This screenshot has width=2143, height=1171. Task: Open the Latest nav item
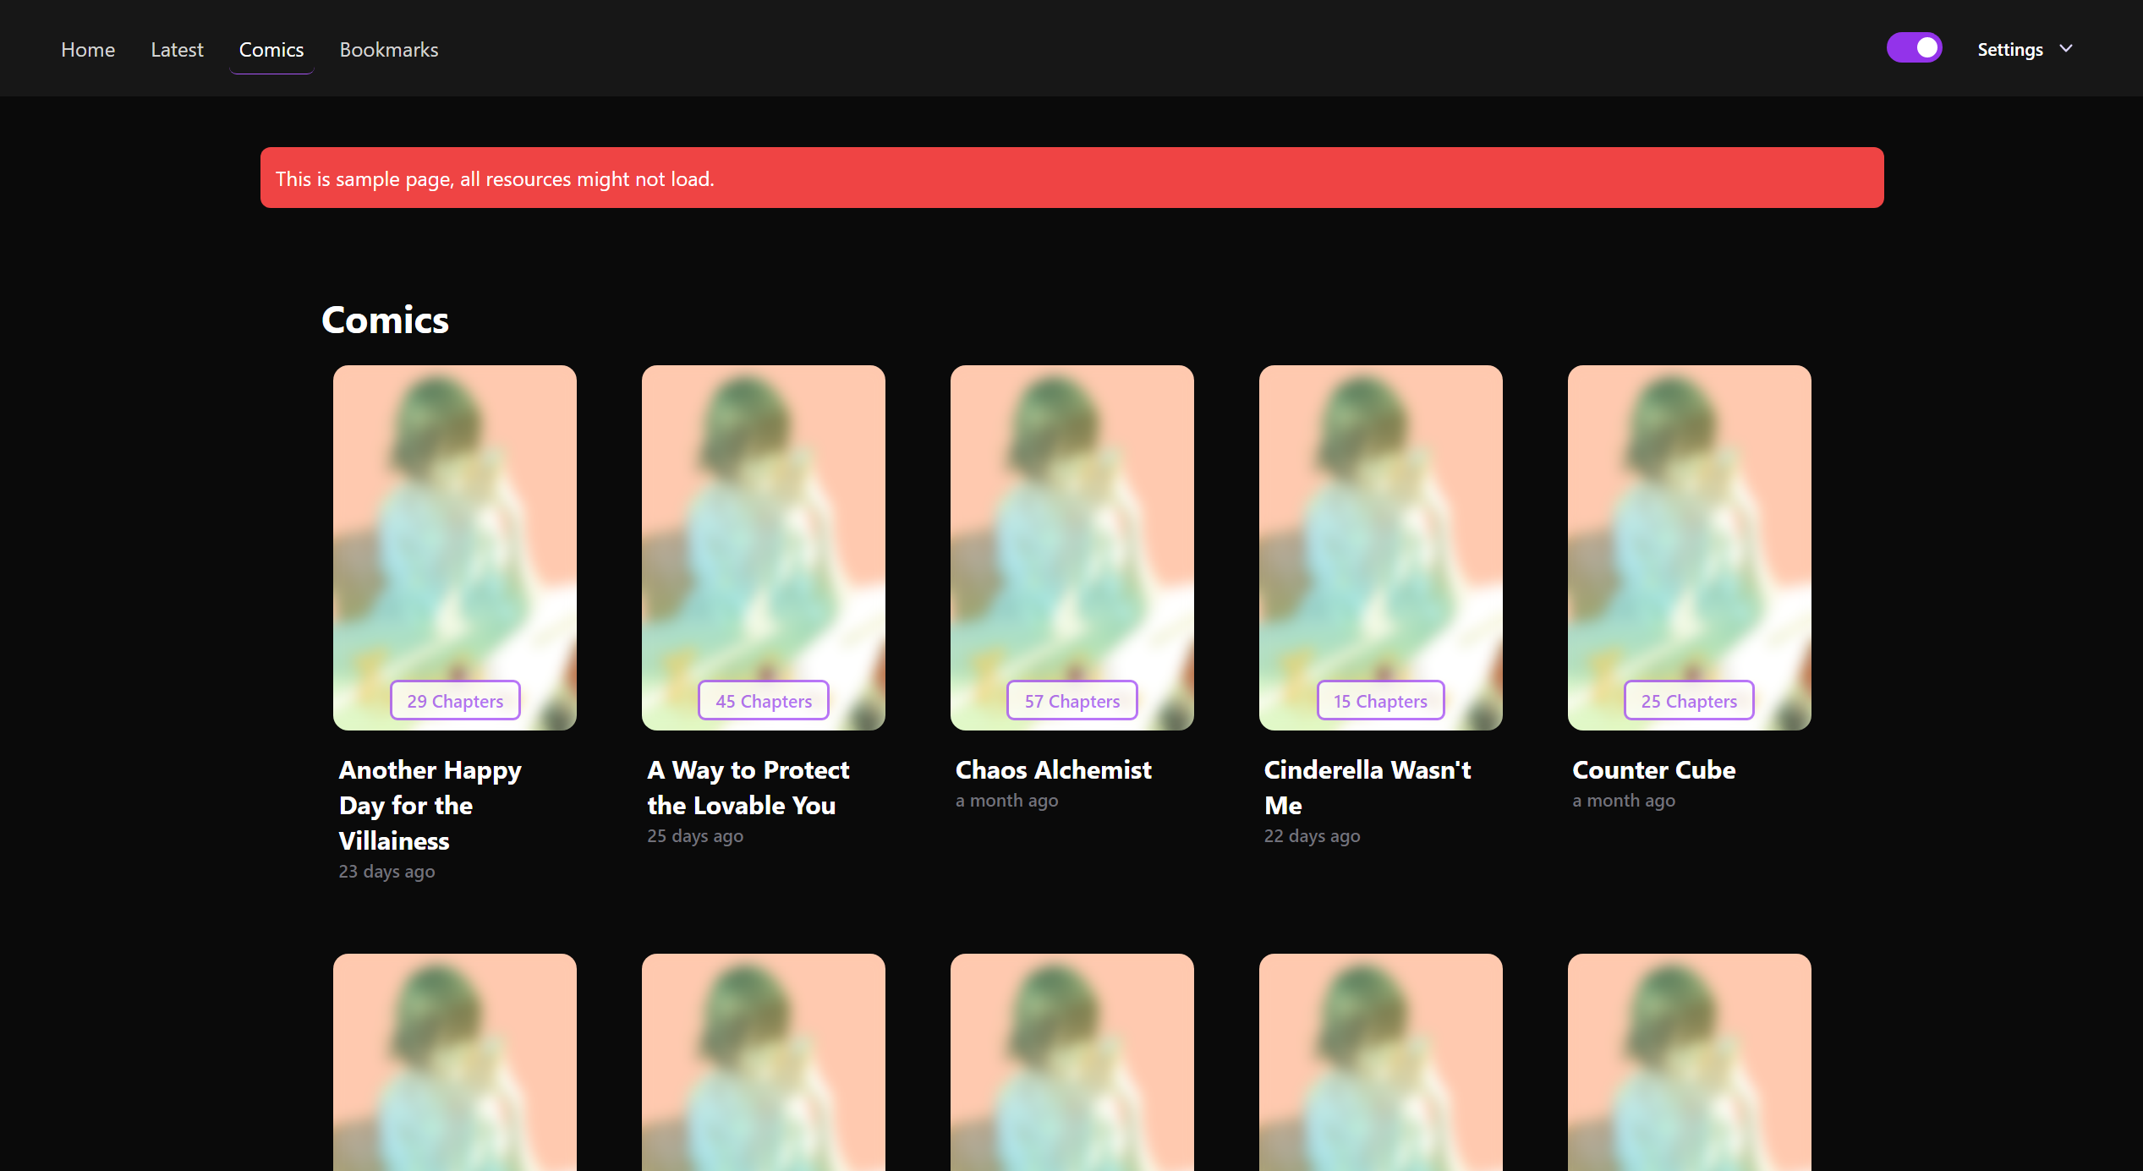coord(177,50)
